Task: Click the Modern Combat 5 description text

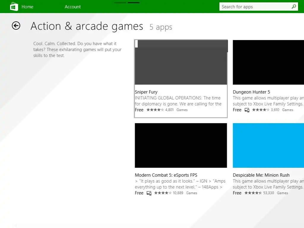Action: click(180, 184)
